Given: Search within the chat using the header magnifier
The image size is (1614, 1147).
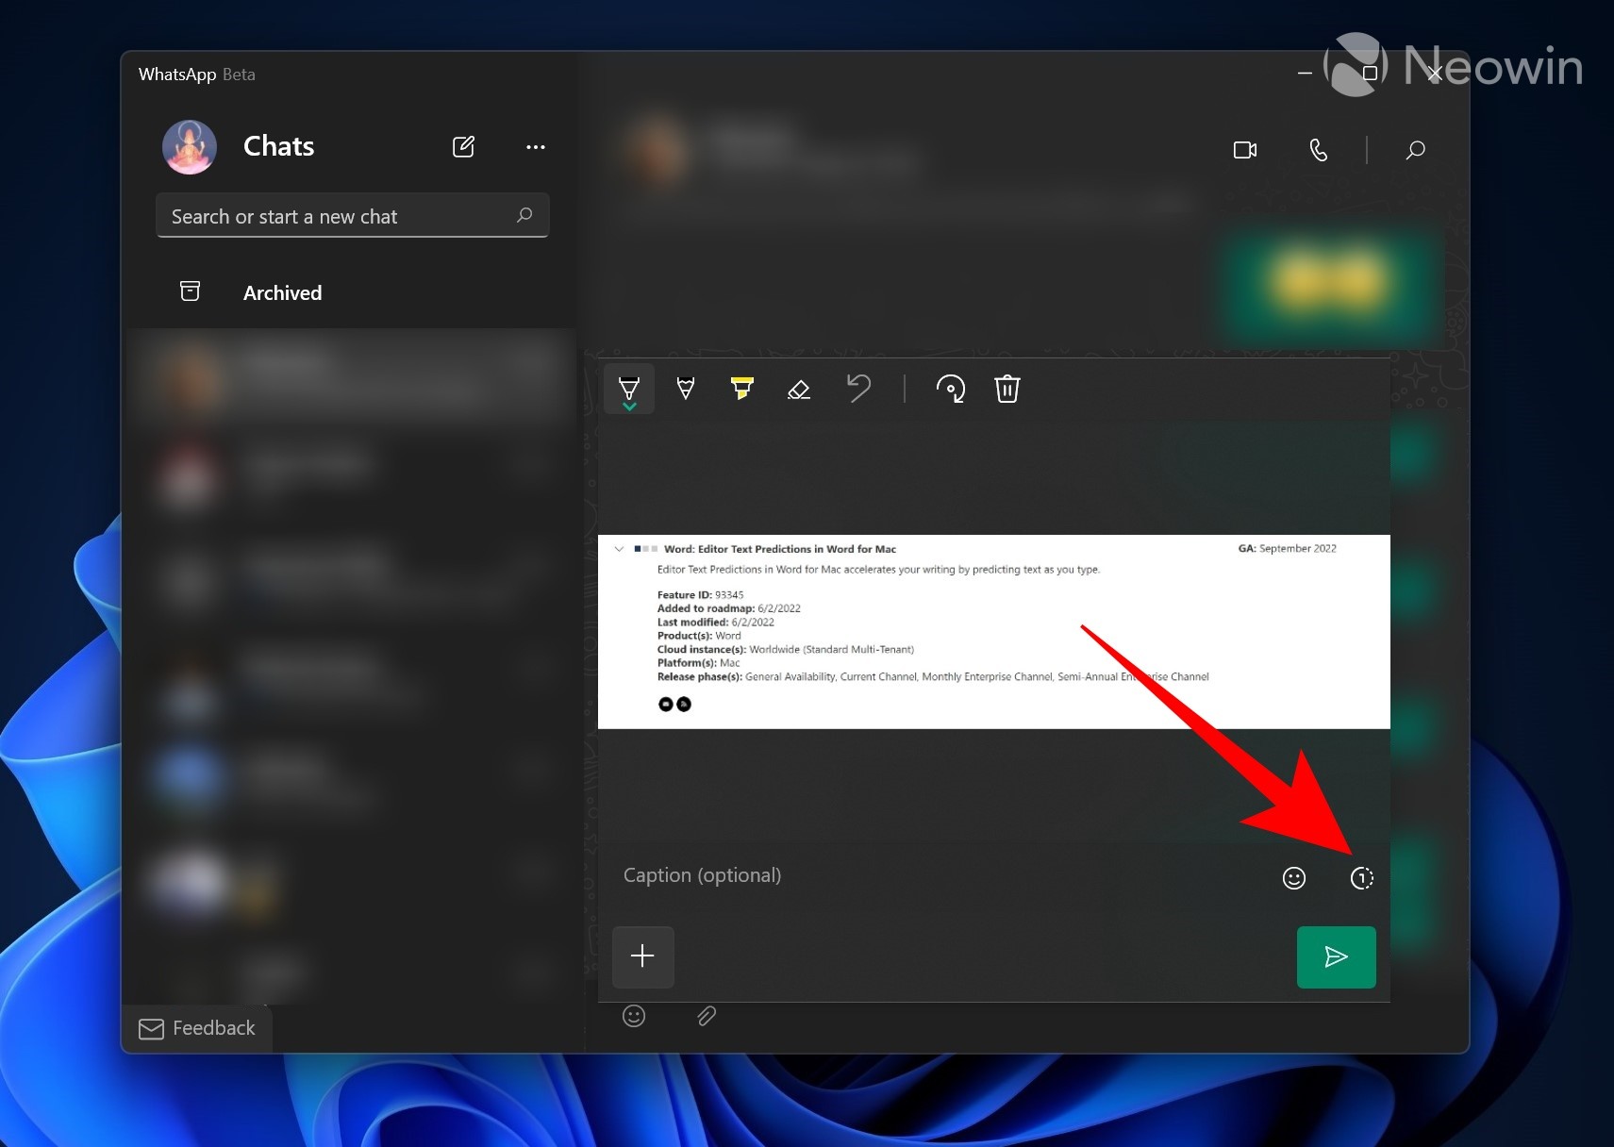Looking at the screenshot, I should [x=1415, y=150].
